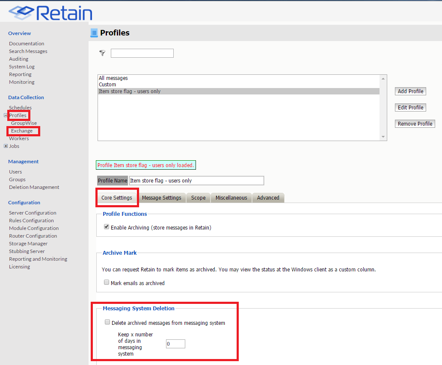Open GroupWise profiles
The width and height of the screenshot is (442, 365).
(x=24, y=123)
